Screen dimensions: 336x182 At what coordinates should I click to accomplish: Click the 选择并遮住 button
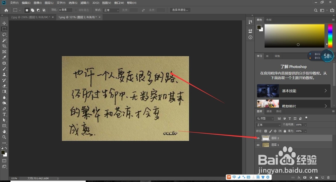click(180, 10)
